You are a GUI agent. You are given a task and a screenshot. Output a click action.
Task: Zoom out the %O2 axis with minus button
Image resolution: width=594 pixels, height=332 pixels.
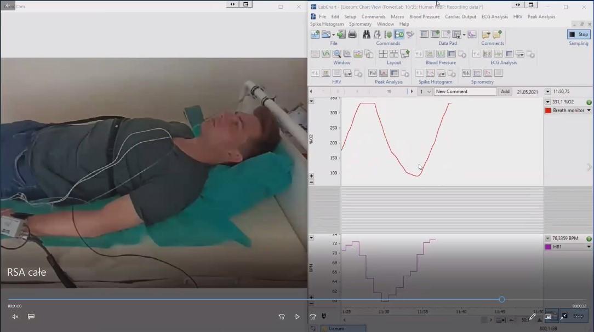point(311,182)
